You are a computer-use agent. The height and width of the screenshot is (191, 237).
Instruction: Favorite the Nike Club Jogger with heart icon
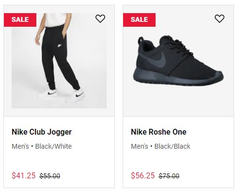click(100, 18)
